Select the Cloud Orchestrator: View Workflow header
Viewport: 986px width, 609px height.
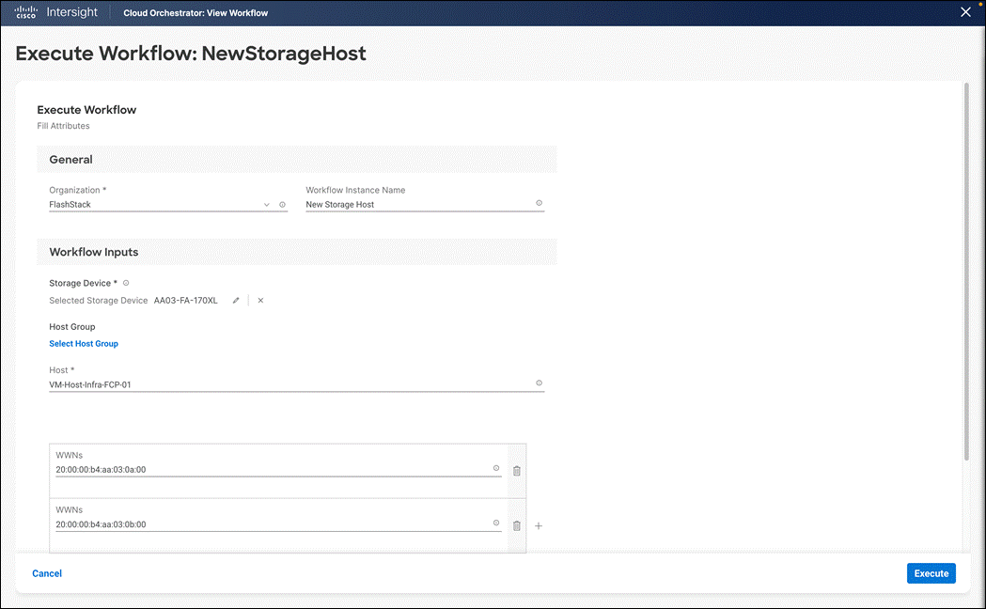point(196,12)
